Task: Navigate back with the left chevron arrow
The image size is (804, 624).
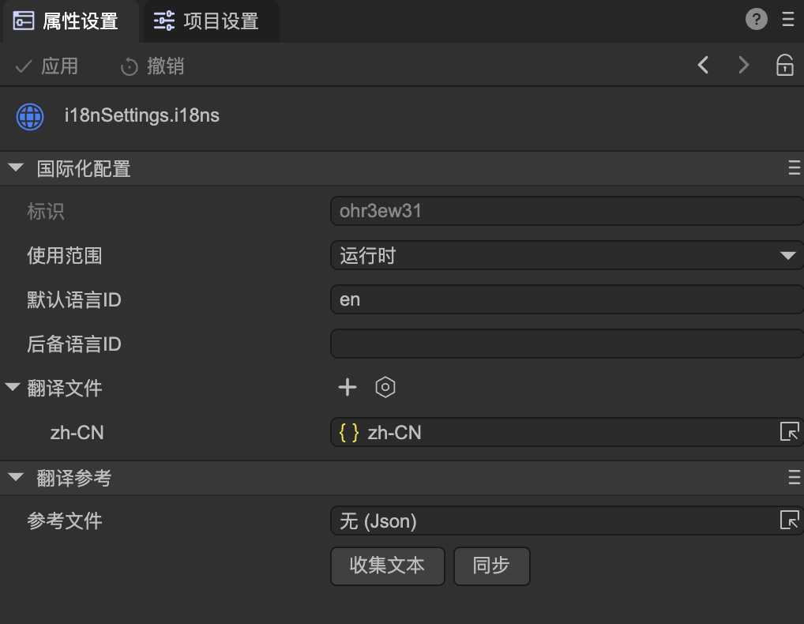Action: [x=703, y=66]
